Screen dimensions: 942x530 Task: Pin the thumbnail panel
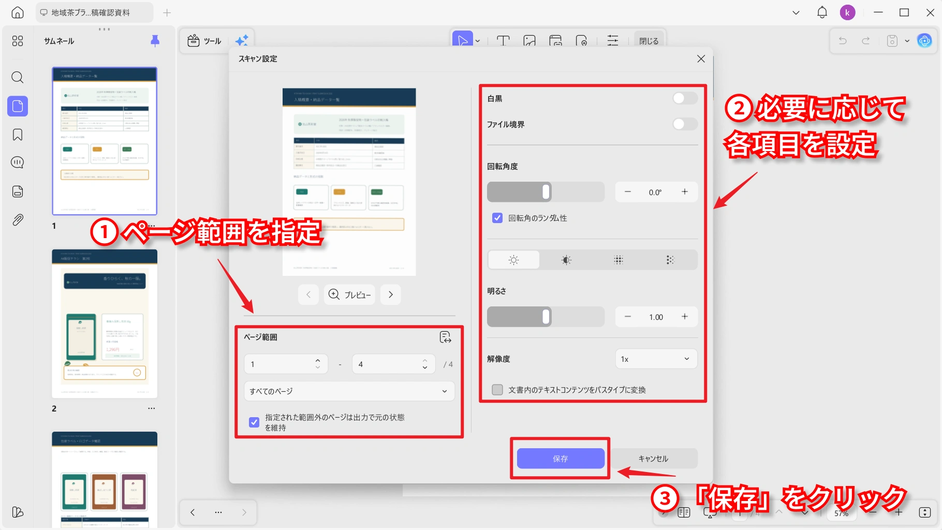point(155,41)
